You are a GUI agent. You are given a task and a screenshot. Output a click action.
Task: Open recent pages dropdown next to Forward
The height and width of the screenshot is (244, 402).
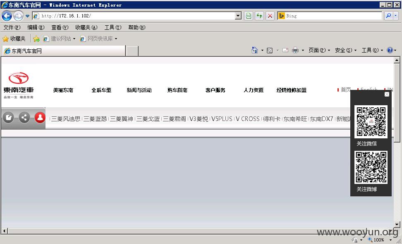click(27, 16)
